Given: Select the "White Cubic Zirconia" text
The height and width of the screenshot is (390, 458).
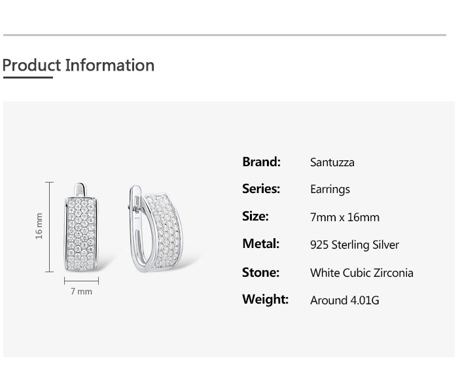Looking at the screenshot, I should tap(362, 273).
